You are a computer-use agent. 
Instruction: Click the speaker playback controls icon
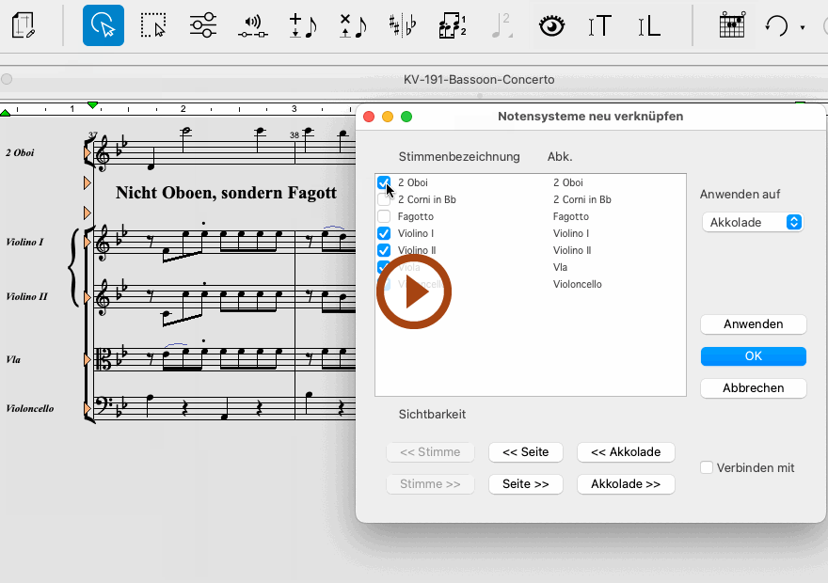pyautogui.click(x=252, y=25)
